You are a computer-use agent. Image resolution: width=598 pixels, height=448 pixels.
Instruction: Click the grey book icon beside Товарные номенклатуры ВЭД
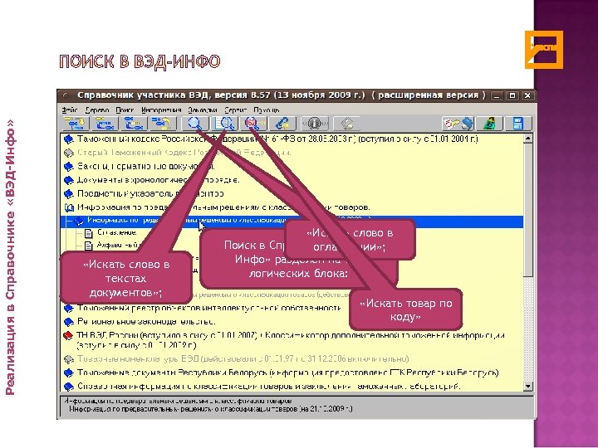coord(69,359)
